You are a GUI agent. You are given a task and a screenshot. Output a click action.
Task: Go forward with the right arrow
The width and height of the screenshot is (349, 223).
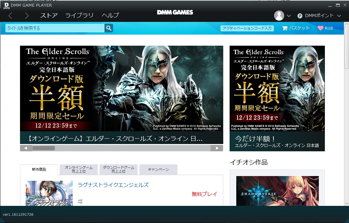(x=27, y=16)
